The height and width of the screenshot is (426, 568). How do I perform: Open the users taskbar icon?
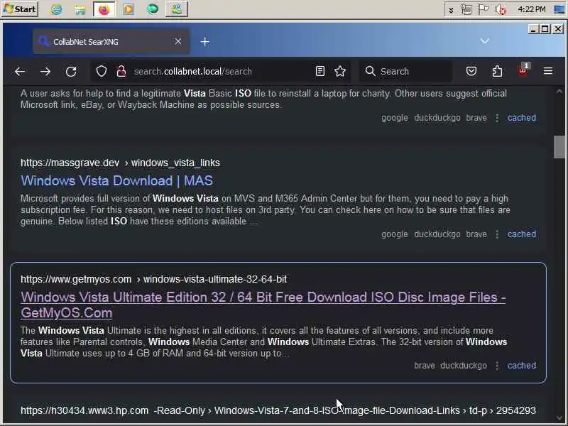176,9
